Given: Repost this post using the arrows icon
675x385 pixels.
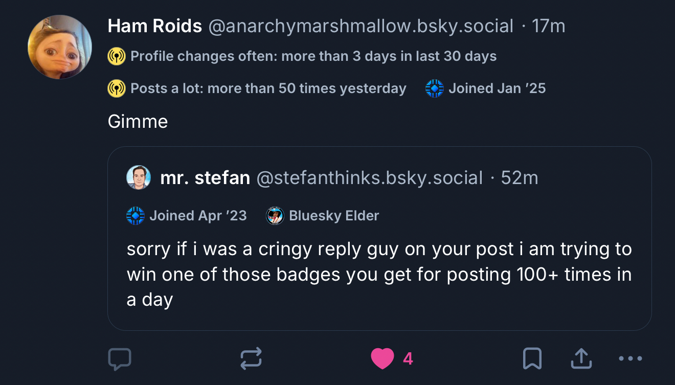Looking at the screenshot, I should click(x=251, y=359).
